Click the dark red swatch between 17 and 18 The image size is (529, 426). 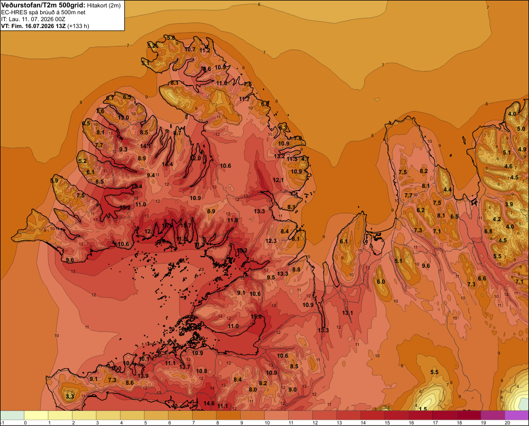(x=445, y=415)
